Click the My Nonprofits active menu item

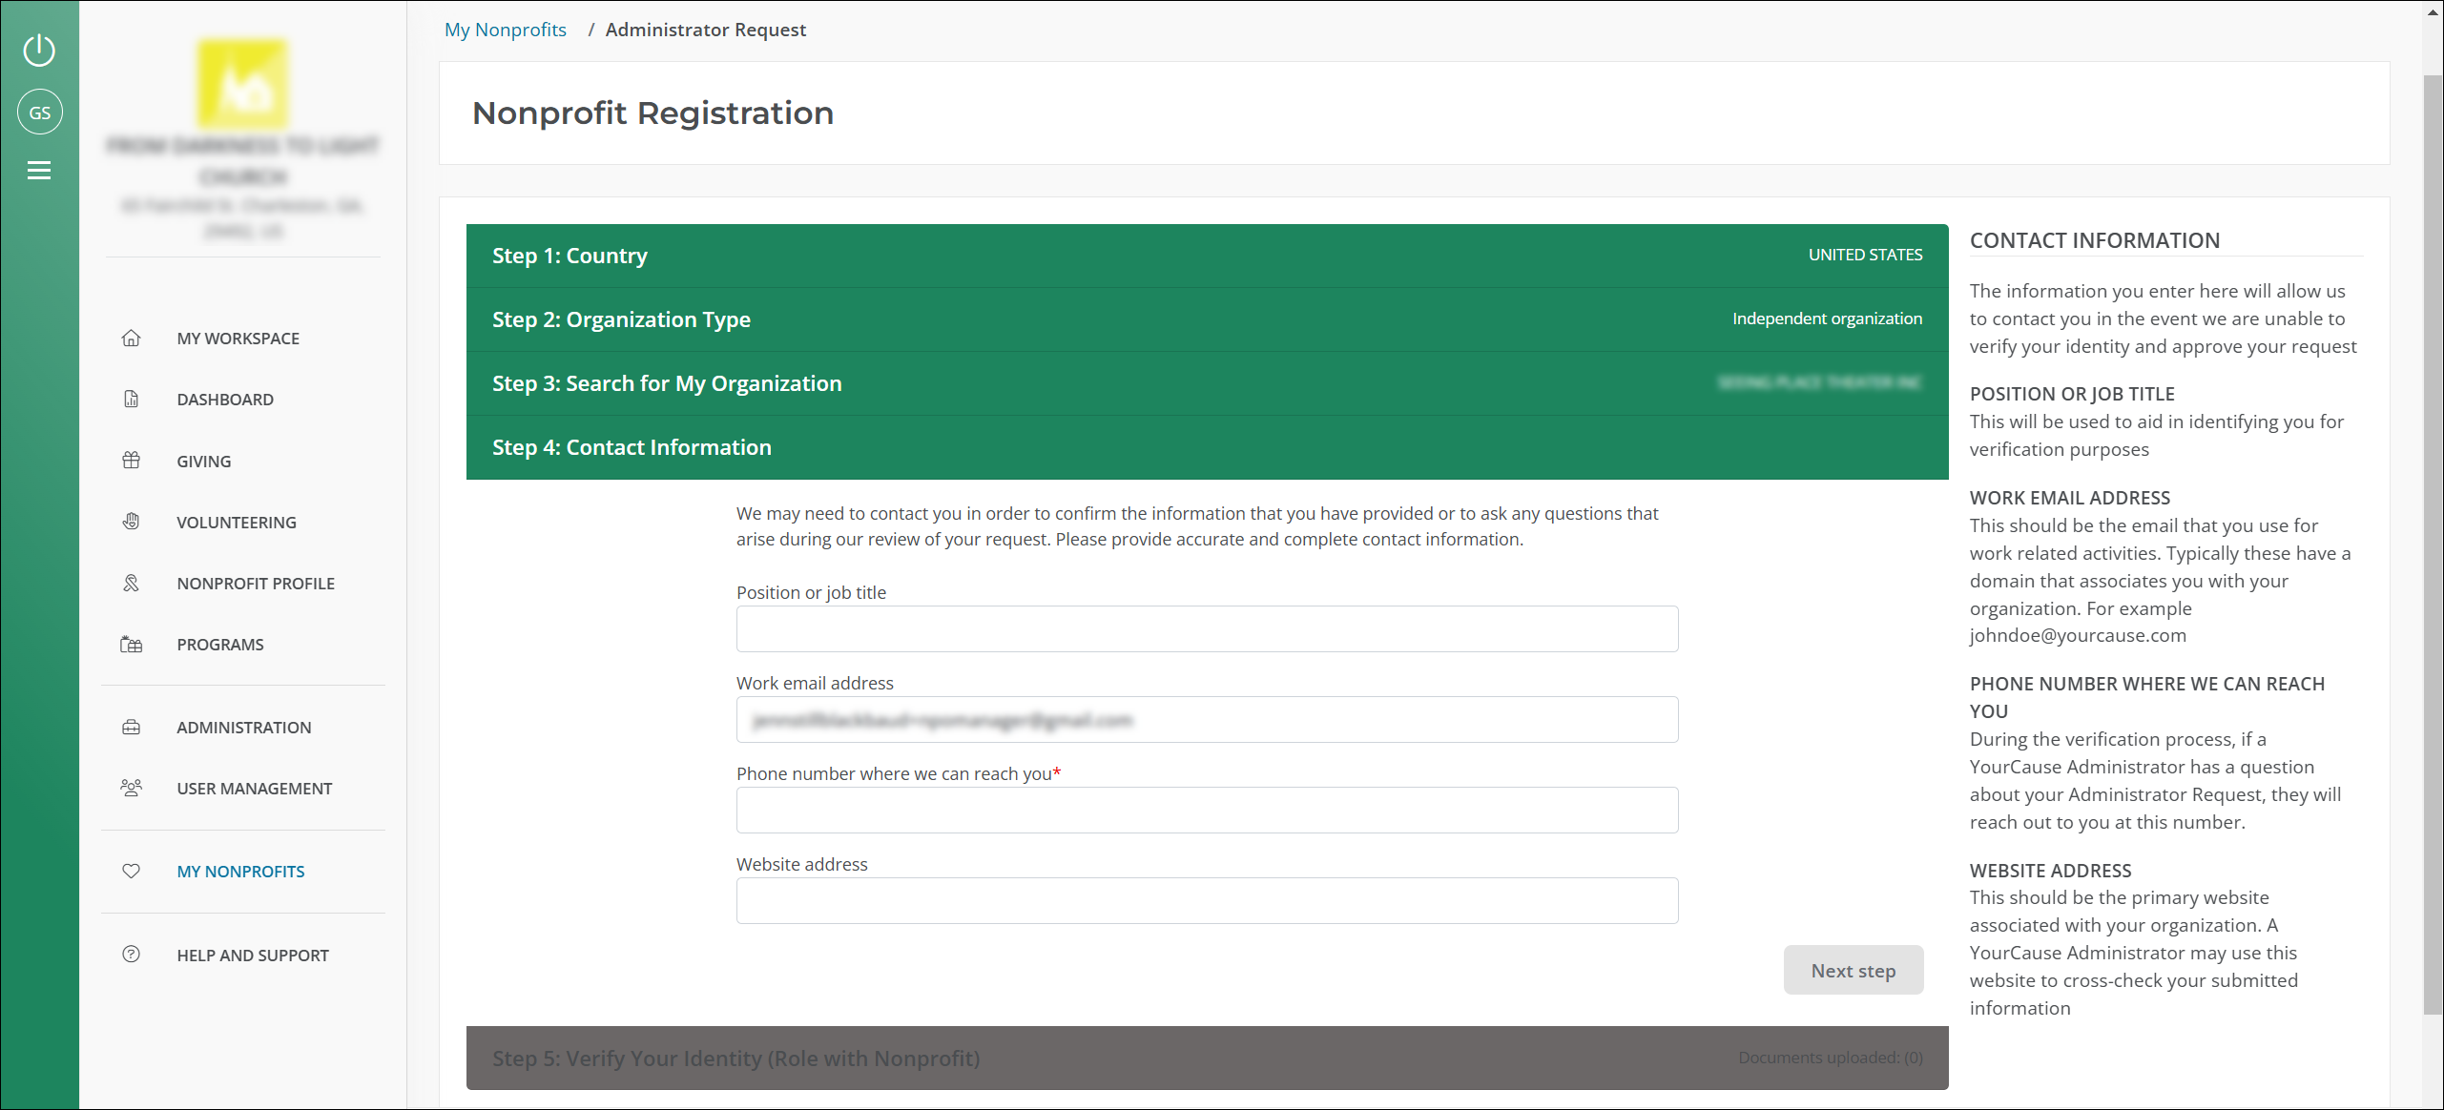238,870
